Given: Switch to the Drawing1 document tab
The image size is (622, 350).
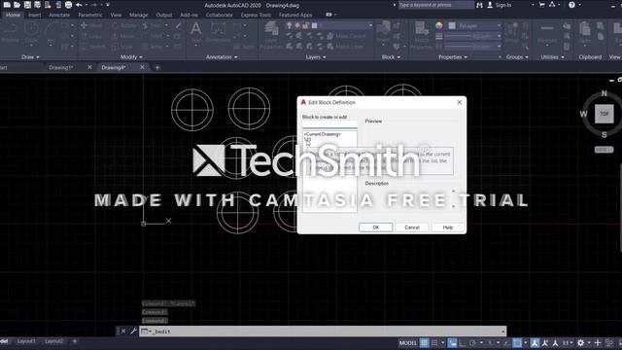Looking at the screenshot, I should (60, 67).
